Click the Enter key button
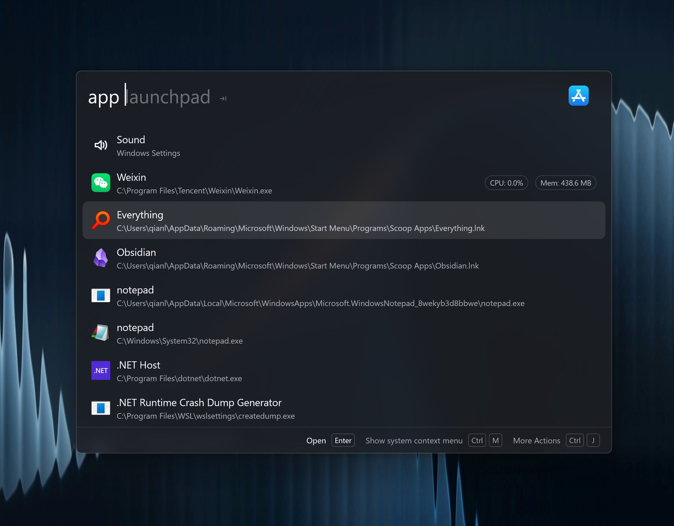This screenshot has width=674, height=526. (343, 440)
